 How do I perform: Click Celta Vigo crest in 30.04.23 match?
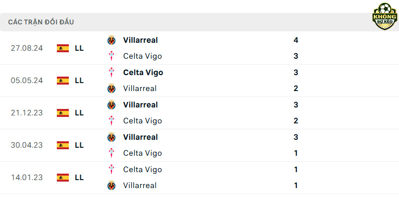pyautogui.click(x=111, y=153)
